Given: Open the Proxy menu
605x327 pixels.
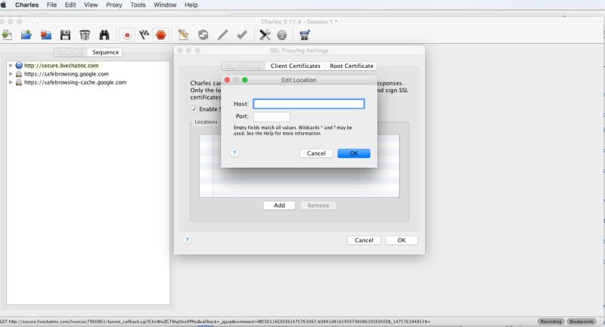Looking at the screenshot, I should pyautogui.click(x=114, y=5).
